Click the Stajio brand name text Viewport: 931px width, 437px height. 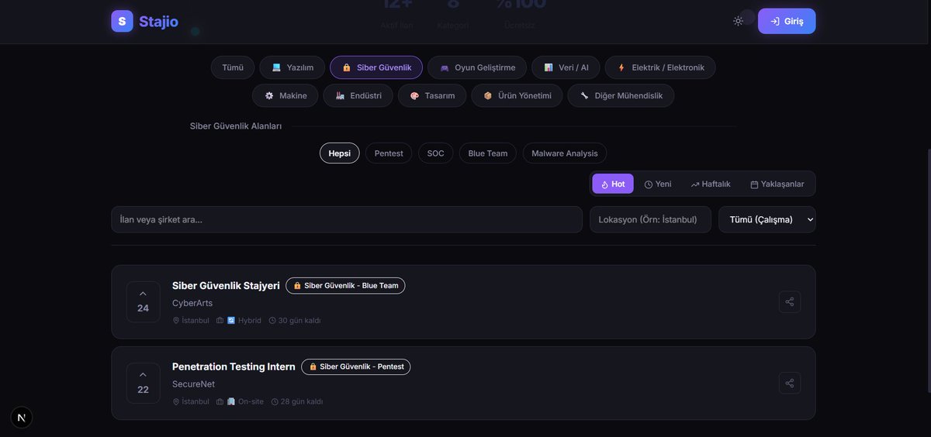tap(158, 22)
